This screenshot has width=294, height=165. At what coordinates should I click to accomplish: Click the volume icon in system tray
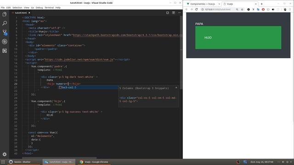tap(283, 162)
